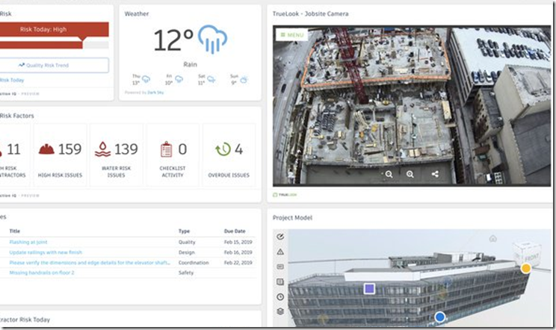Click the home view icon in model
This screenshot has height=330, width=556.
pyautogui.click(x=493, y=238)
